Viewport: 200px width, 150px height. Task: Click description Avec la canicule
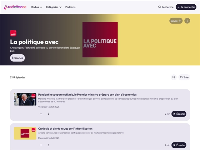81,133
